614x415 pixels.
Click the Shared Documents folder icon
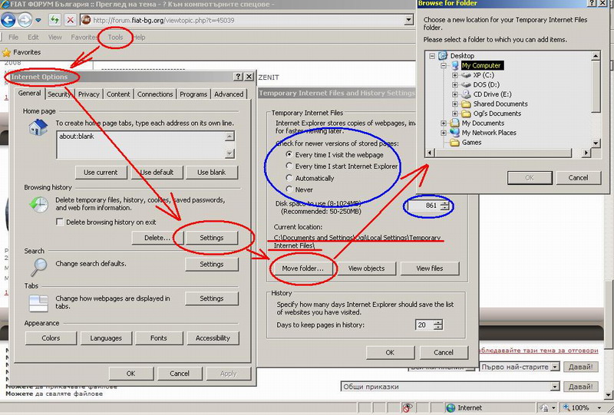(466, 104)
